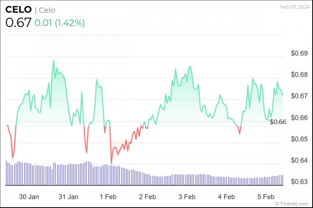Viewport: 313px width, 208px height.
Task: Click the highest green peak near 31 Jan
Action: (x=53, y=61)
